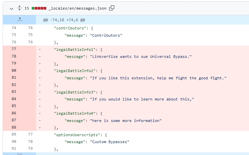This screenshot has width=249, height=155.
Task: Select old line number 74
Action: [14, 28]
